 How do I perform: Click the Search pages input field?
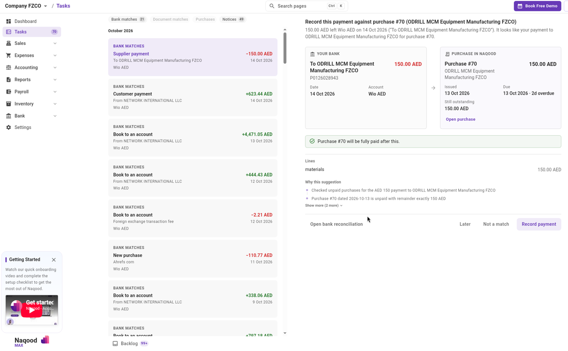point(306,6)
